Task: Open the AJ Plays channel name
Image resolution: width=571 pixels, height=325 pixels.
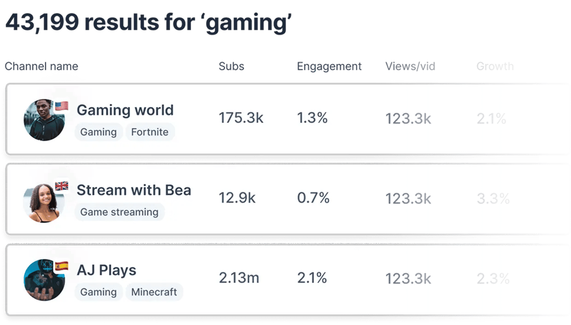Action: point(106,270)
